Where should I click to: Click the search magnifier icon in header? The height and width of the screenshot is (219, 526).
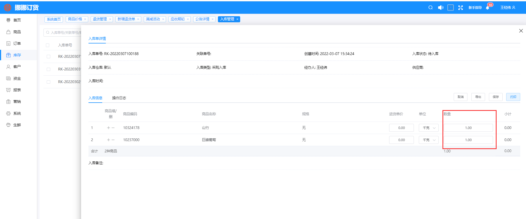pyautogui.click(x=430, y=8)
